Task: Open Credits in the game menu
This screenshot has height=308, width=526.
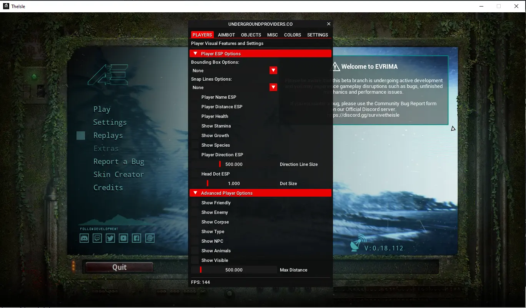Action: tap(108, 188)
